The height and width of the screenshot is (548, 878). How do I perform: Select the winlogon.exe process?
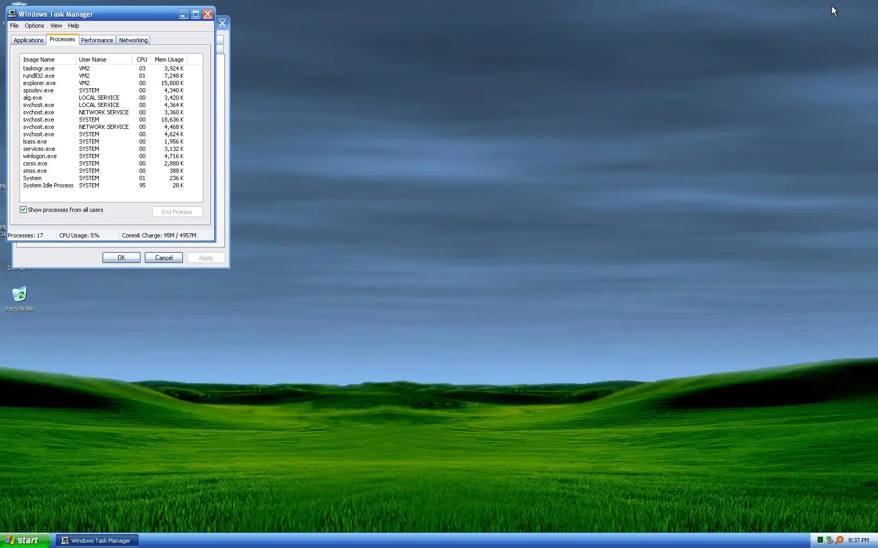(103, 156)
